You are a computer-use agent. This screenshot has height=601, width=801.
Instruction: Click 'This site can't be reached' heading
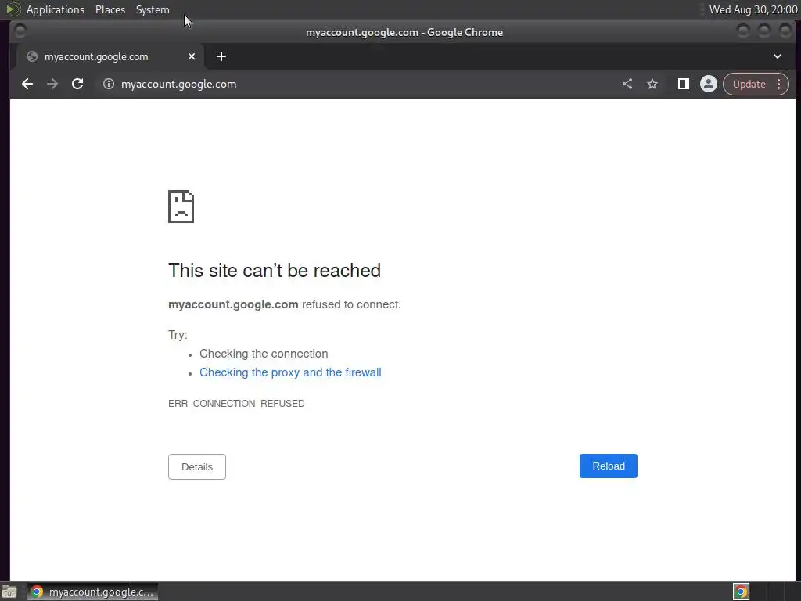tap(275, 270)
